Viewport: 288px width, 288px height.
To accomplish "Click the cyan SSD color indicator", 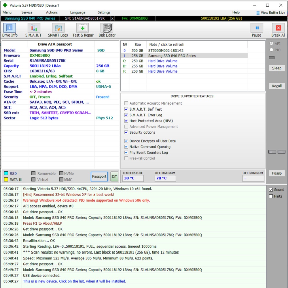I will tap(6, 173).
